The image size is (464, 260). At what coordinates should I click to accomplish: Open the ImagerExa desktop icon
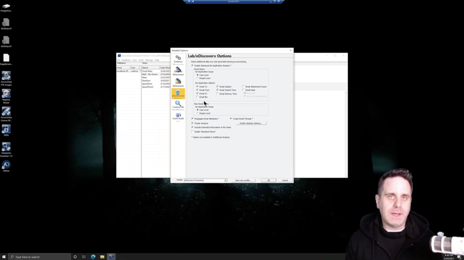pos(6,8)
